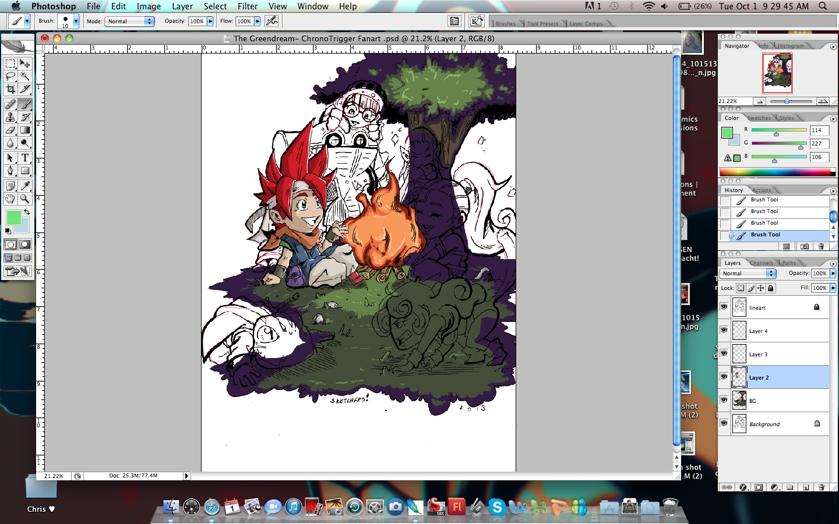Hide the Background layer
The height and width of the screenshot is (524, 839).
(x=724, y=423)
